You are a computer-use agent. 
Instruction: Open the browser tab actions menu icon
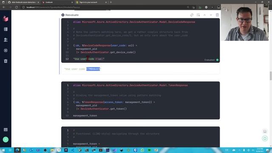click(x=3, y=2)
